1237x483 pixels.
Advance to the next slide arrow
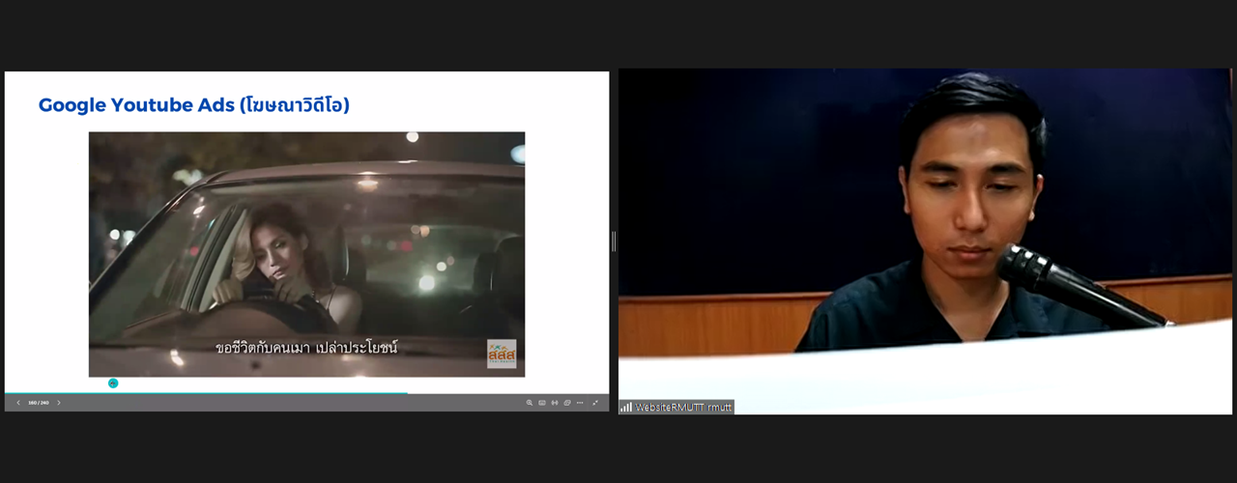point(59,403)
